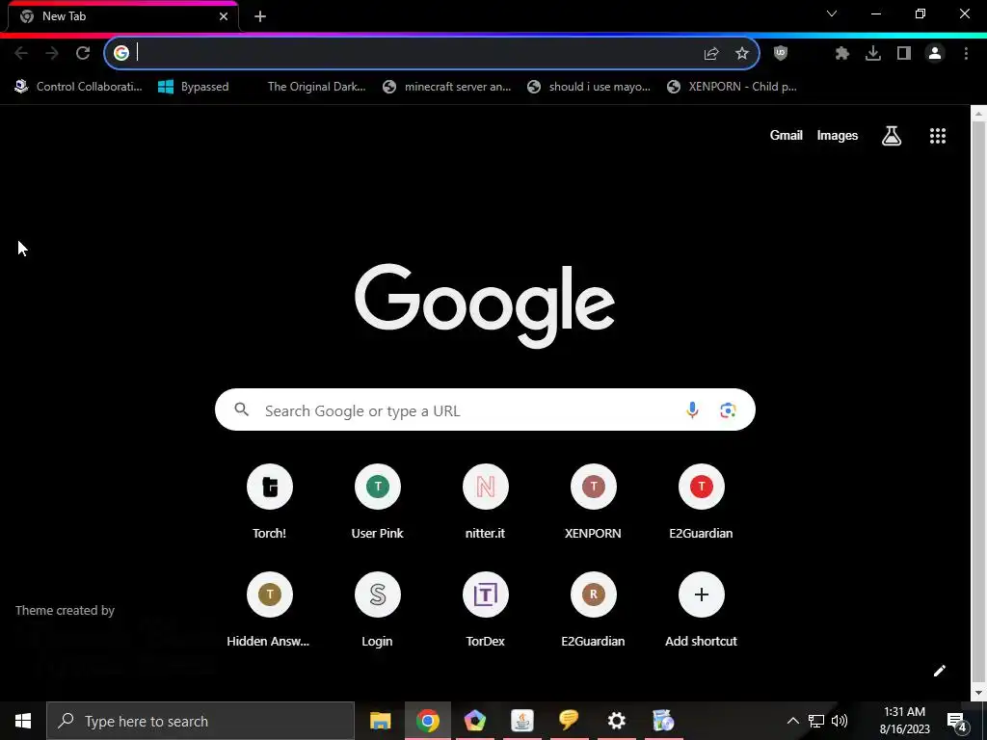
Task: Open the Windows Start menu
Action: (x=23, y=721)
